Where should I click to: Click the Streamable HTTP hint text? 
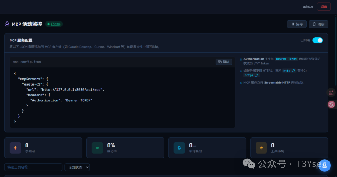(277, 82)
